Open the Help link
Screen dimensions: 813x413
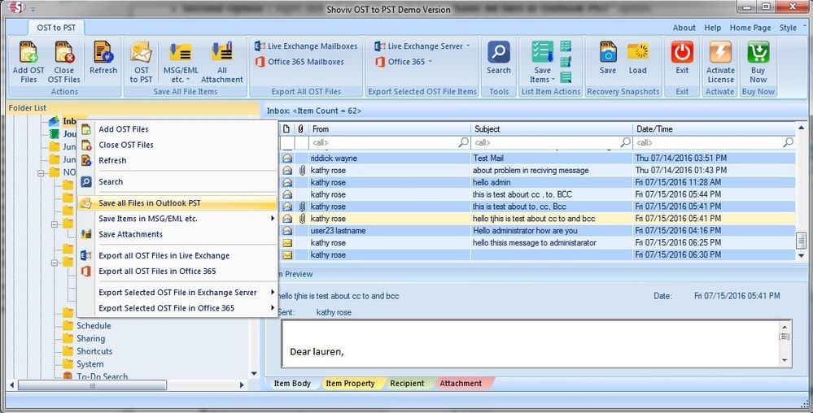tap(712, 28)
